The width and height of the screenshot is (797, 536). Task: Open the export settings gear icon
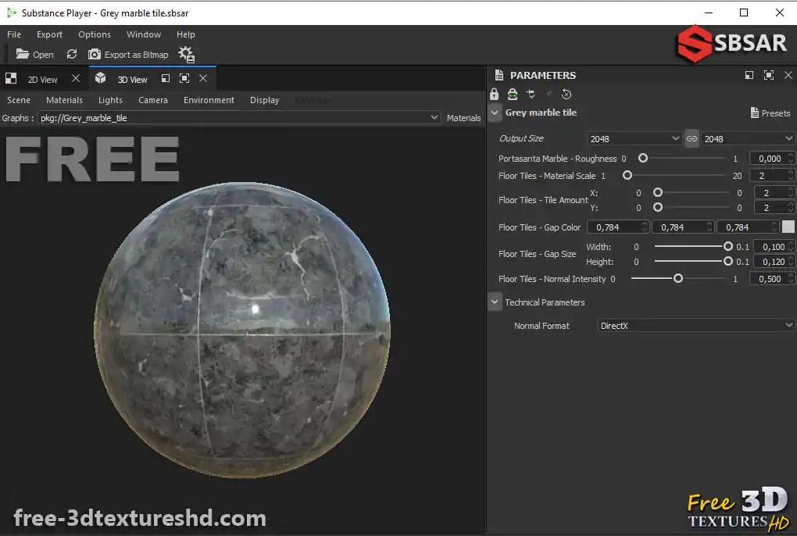(185, 54)
